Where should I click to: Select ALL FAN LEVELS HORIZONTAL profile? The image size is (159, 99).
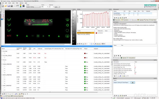[x=86, y=33]
